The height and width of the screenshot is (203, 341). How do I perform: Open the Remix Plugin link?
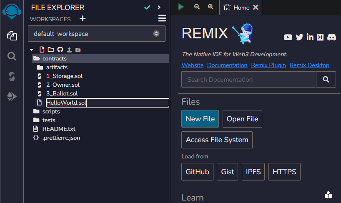click(268, 65)
